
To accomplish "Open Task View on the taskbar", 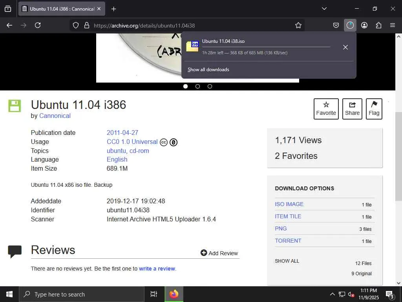I will tap(154, 294).
